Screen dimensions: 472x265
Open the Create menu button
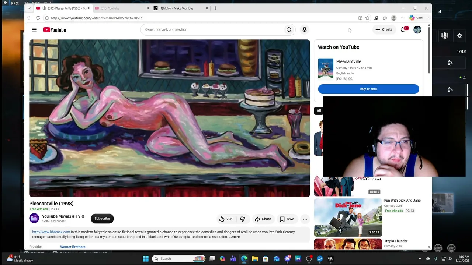[384, 30]
